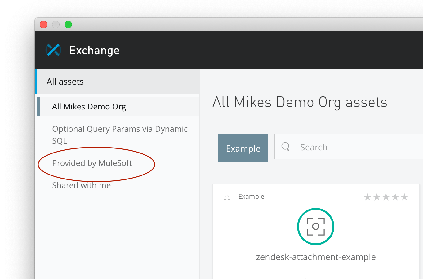423x279 pixels.
Task: Click the small Example type icon on card
Action: [x=227, y=197]
